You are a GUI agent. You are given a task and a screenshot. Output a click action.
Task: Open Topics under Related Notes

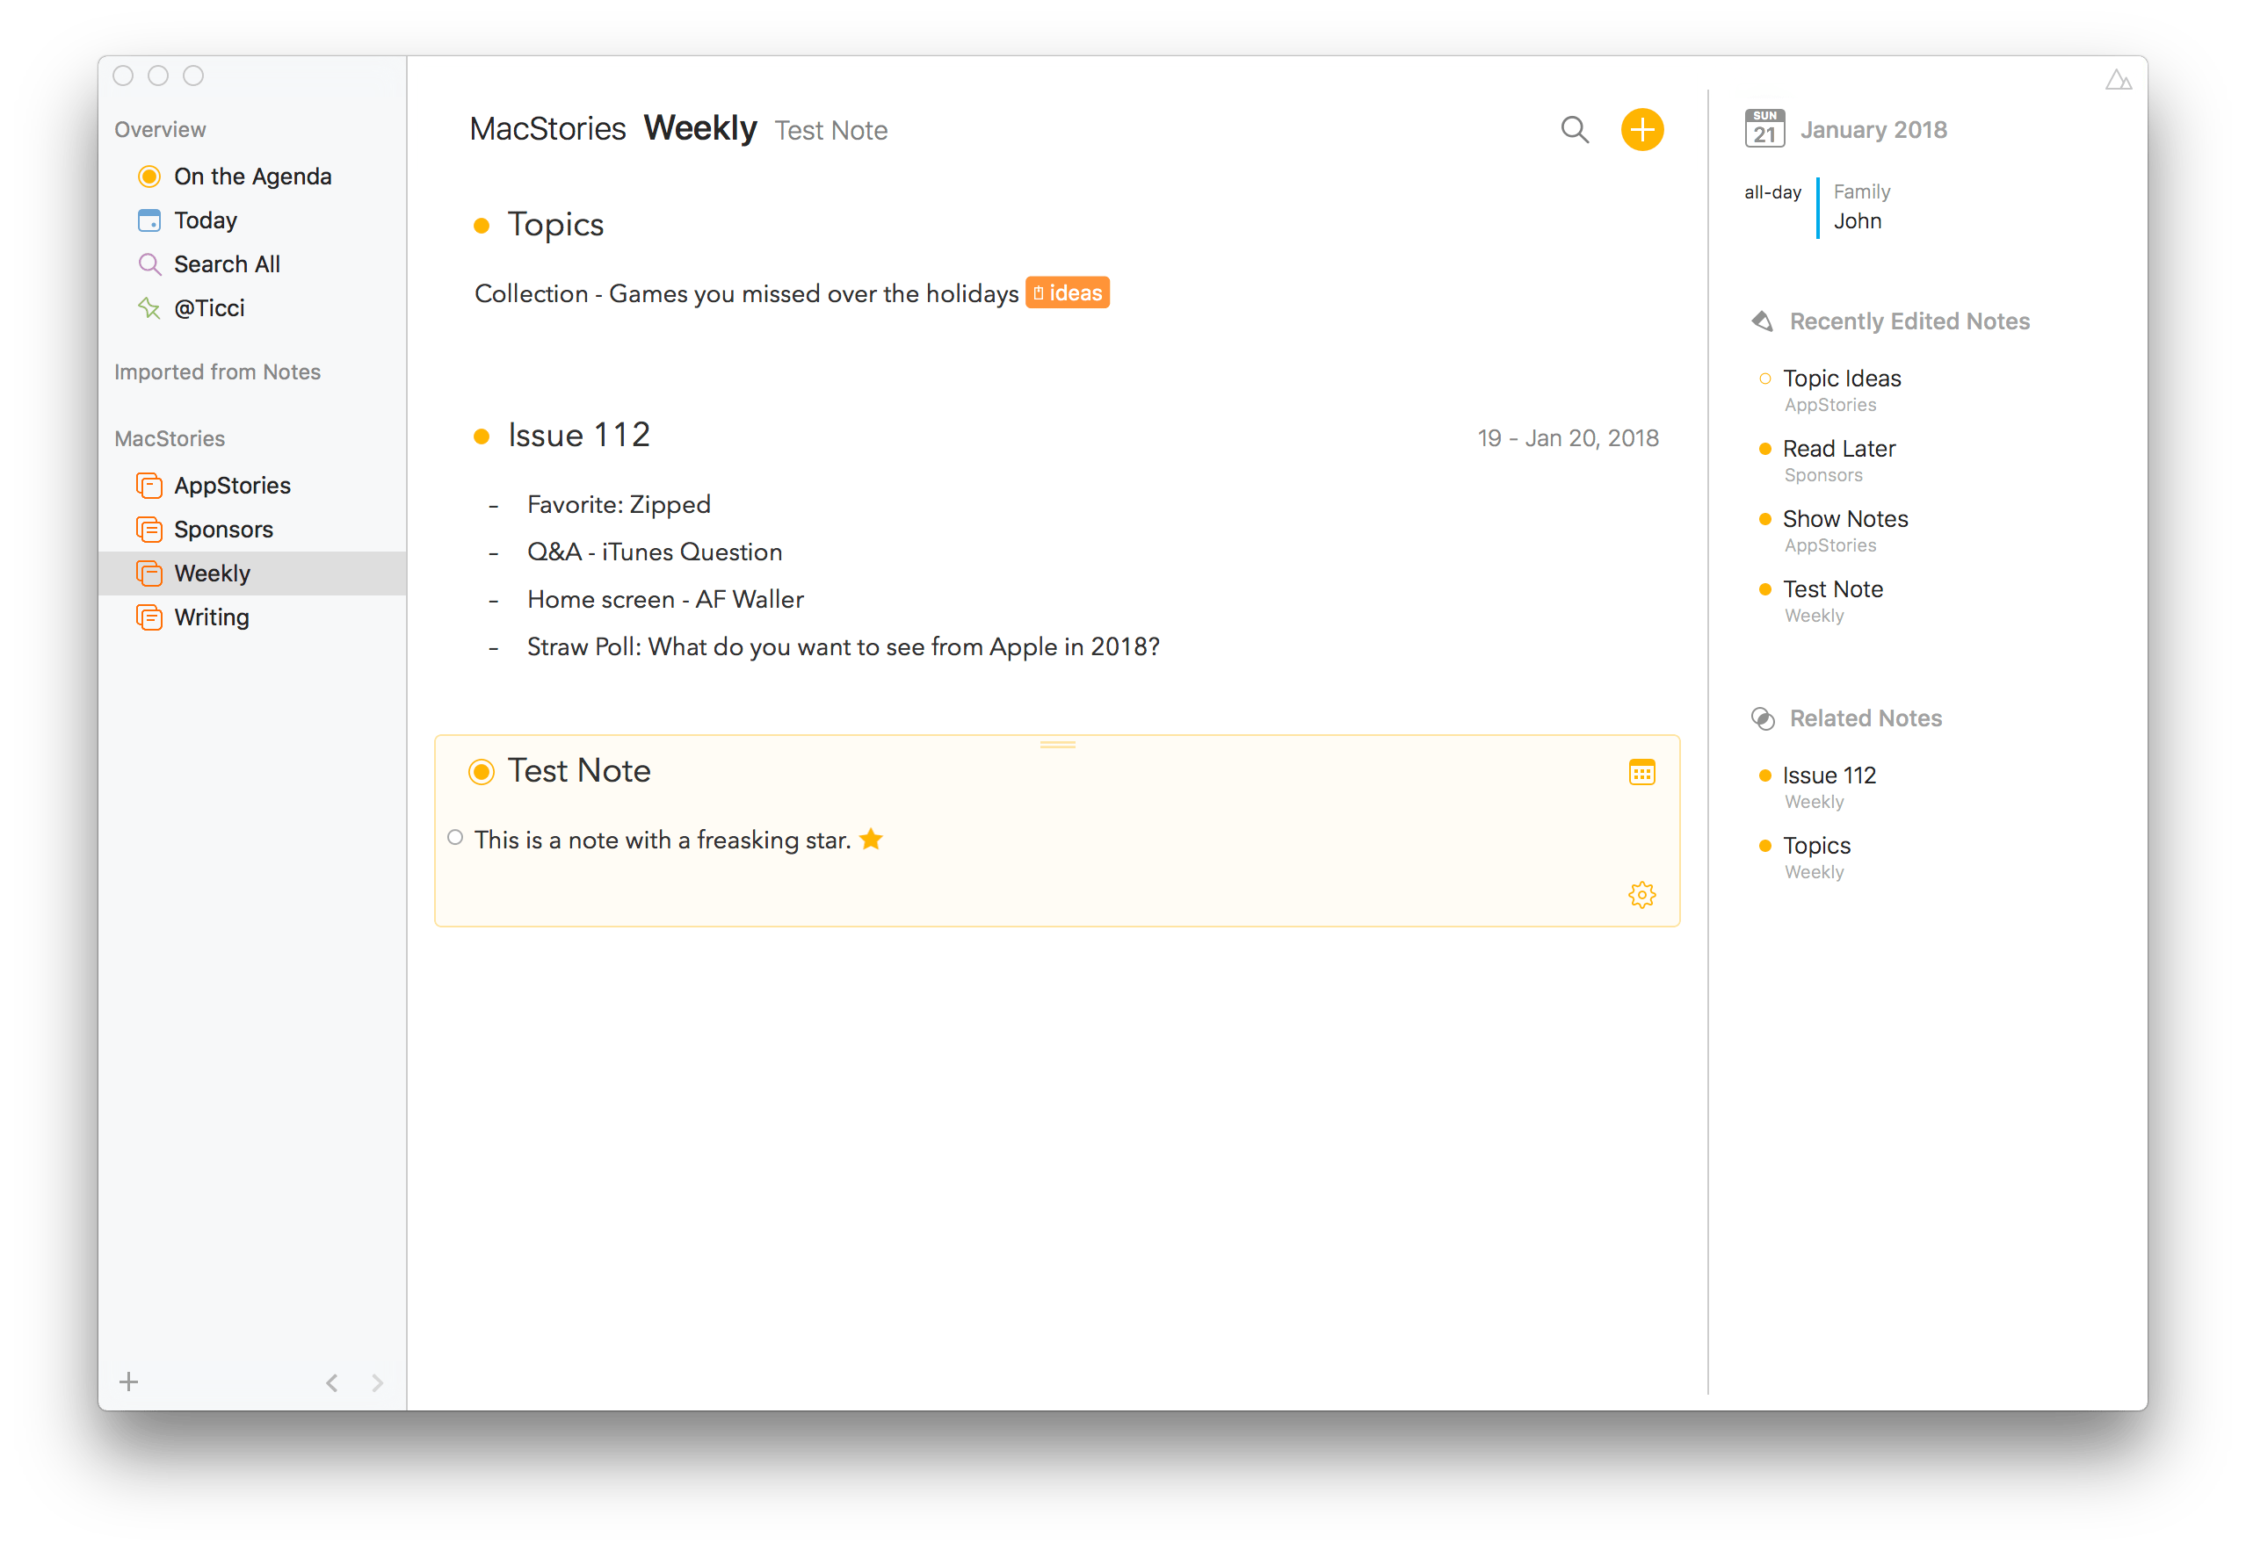point(1815,846)
